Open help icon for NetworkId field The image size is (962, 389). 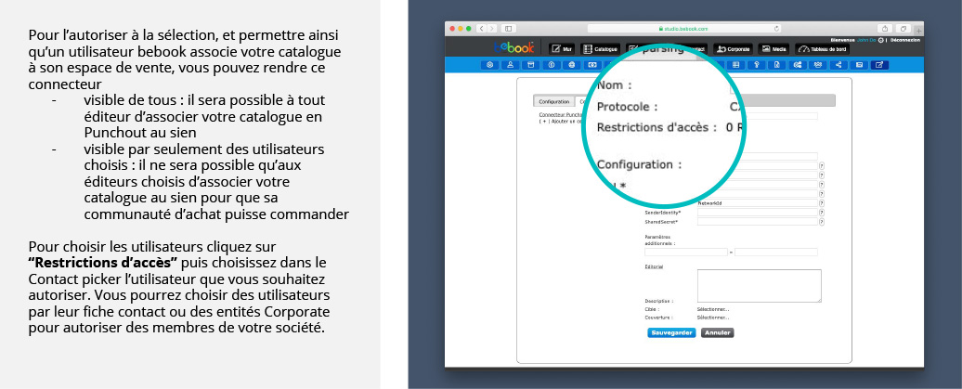click(822, 203)
